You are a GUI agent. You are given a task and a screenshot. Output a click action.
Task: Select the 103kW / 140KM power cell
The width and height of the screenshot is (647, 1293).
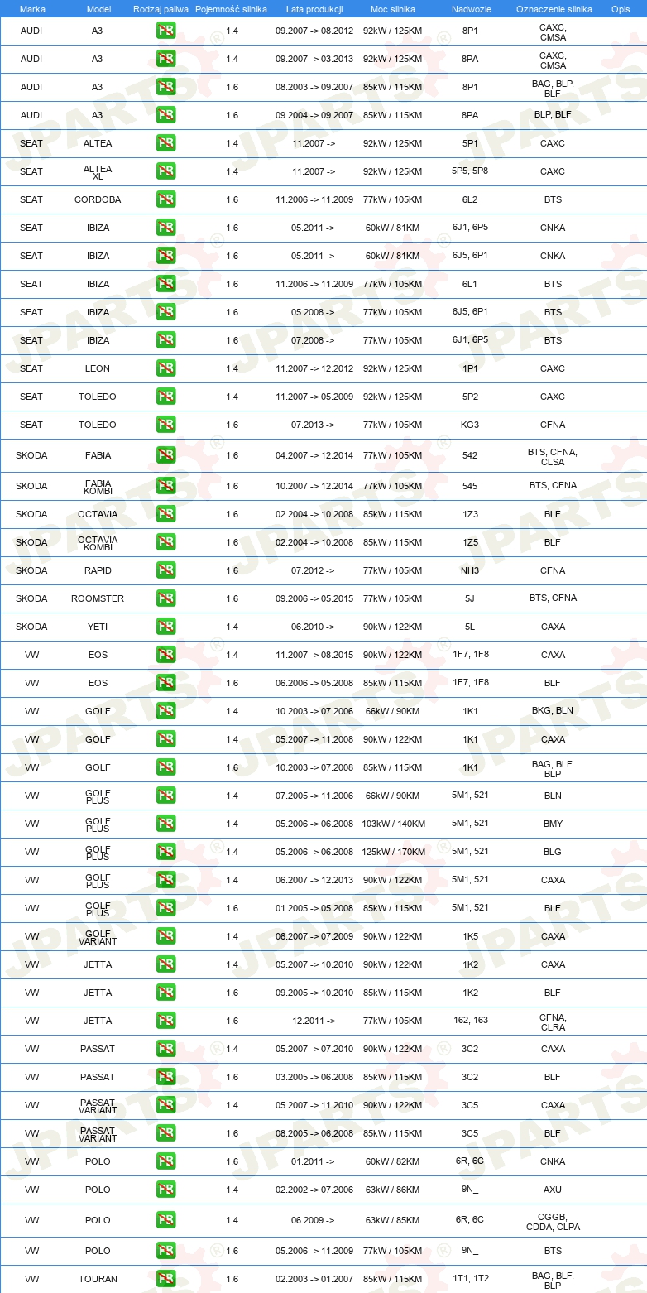(x=393, y=824)
